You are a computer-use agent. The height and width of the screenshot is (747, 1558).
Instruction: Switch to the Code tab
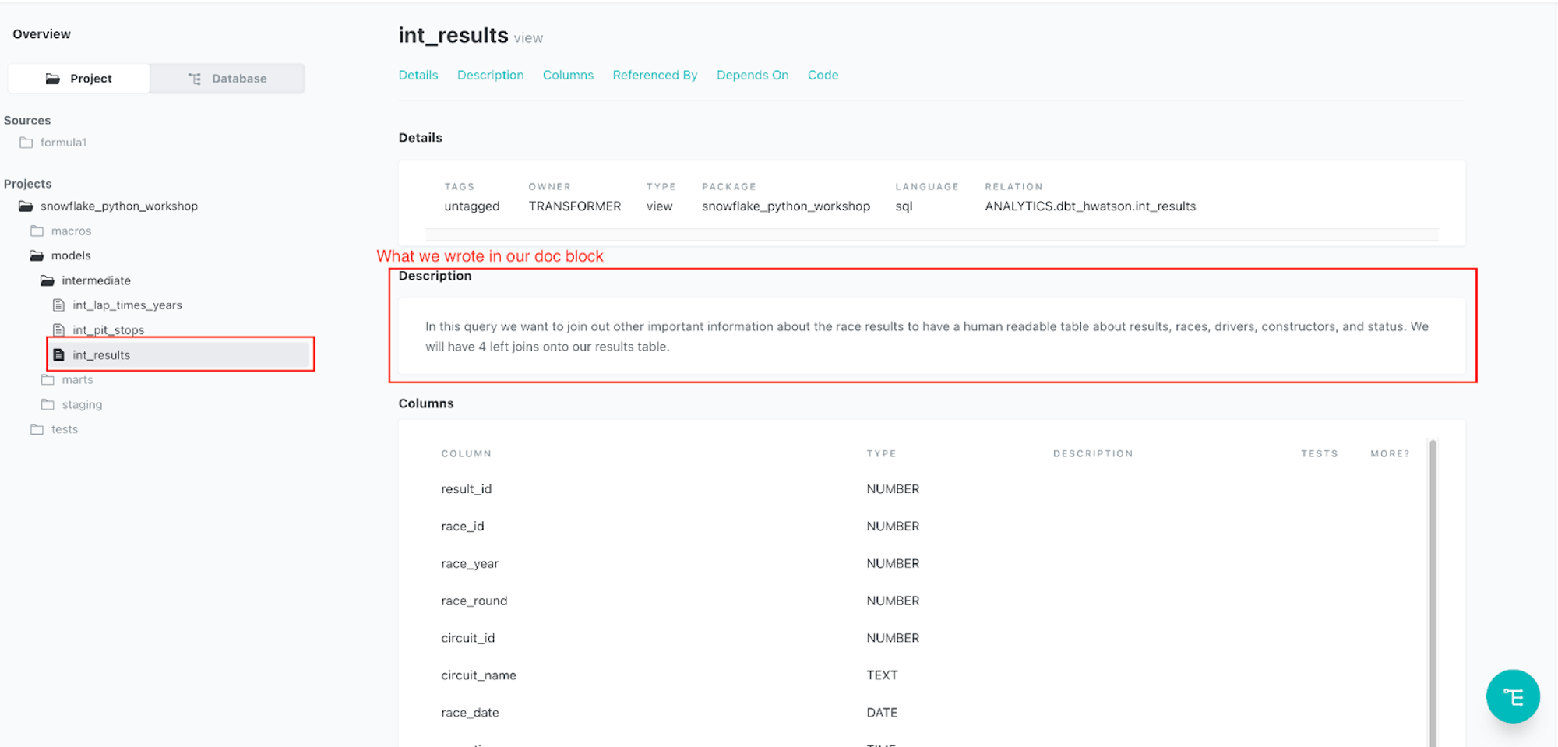click(823, 75)
